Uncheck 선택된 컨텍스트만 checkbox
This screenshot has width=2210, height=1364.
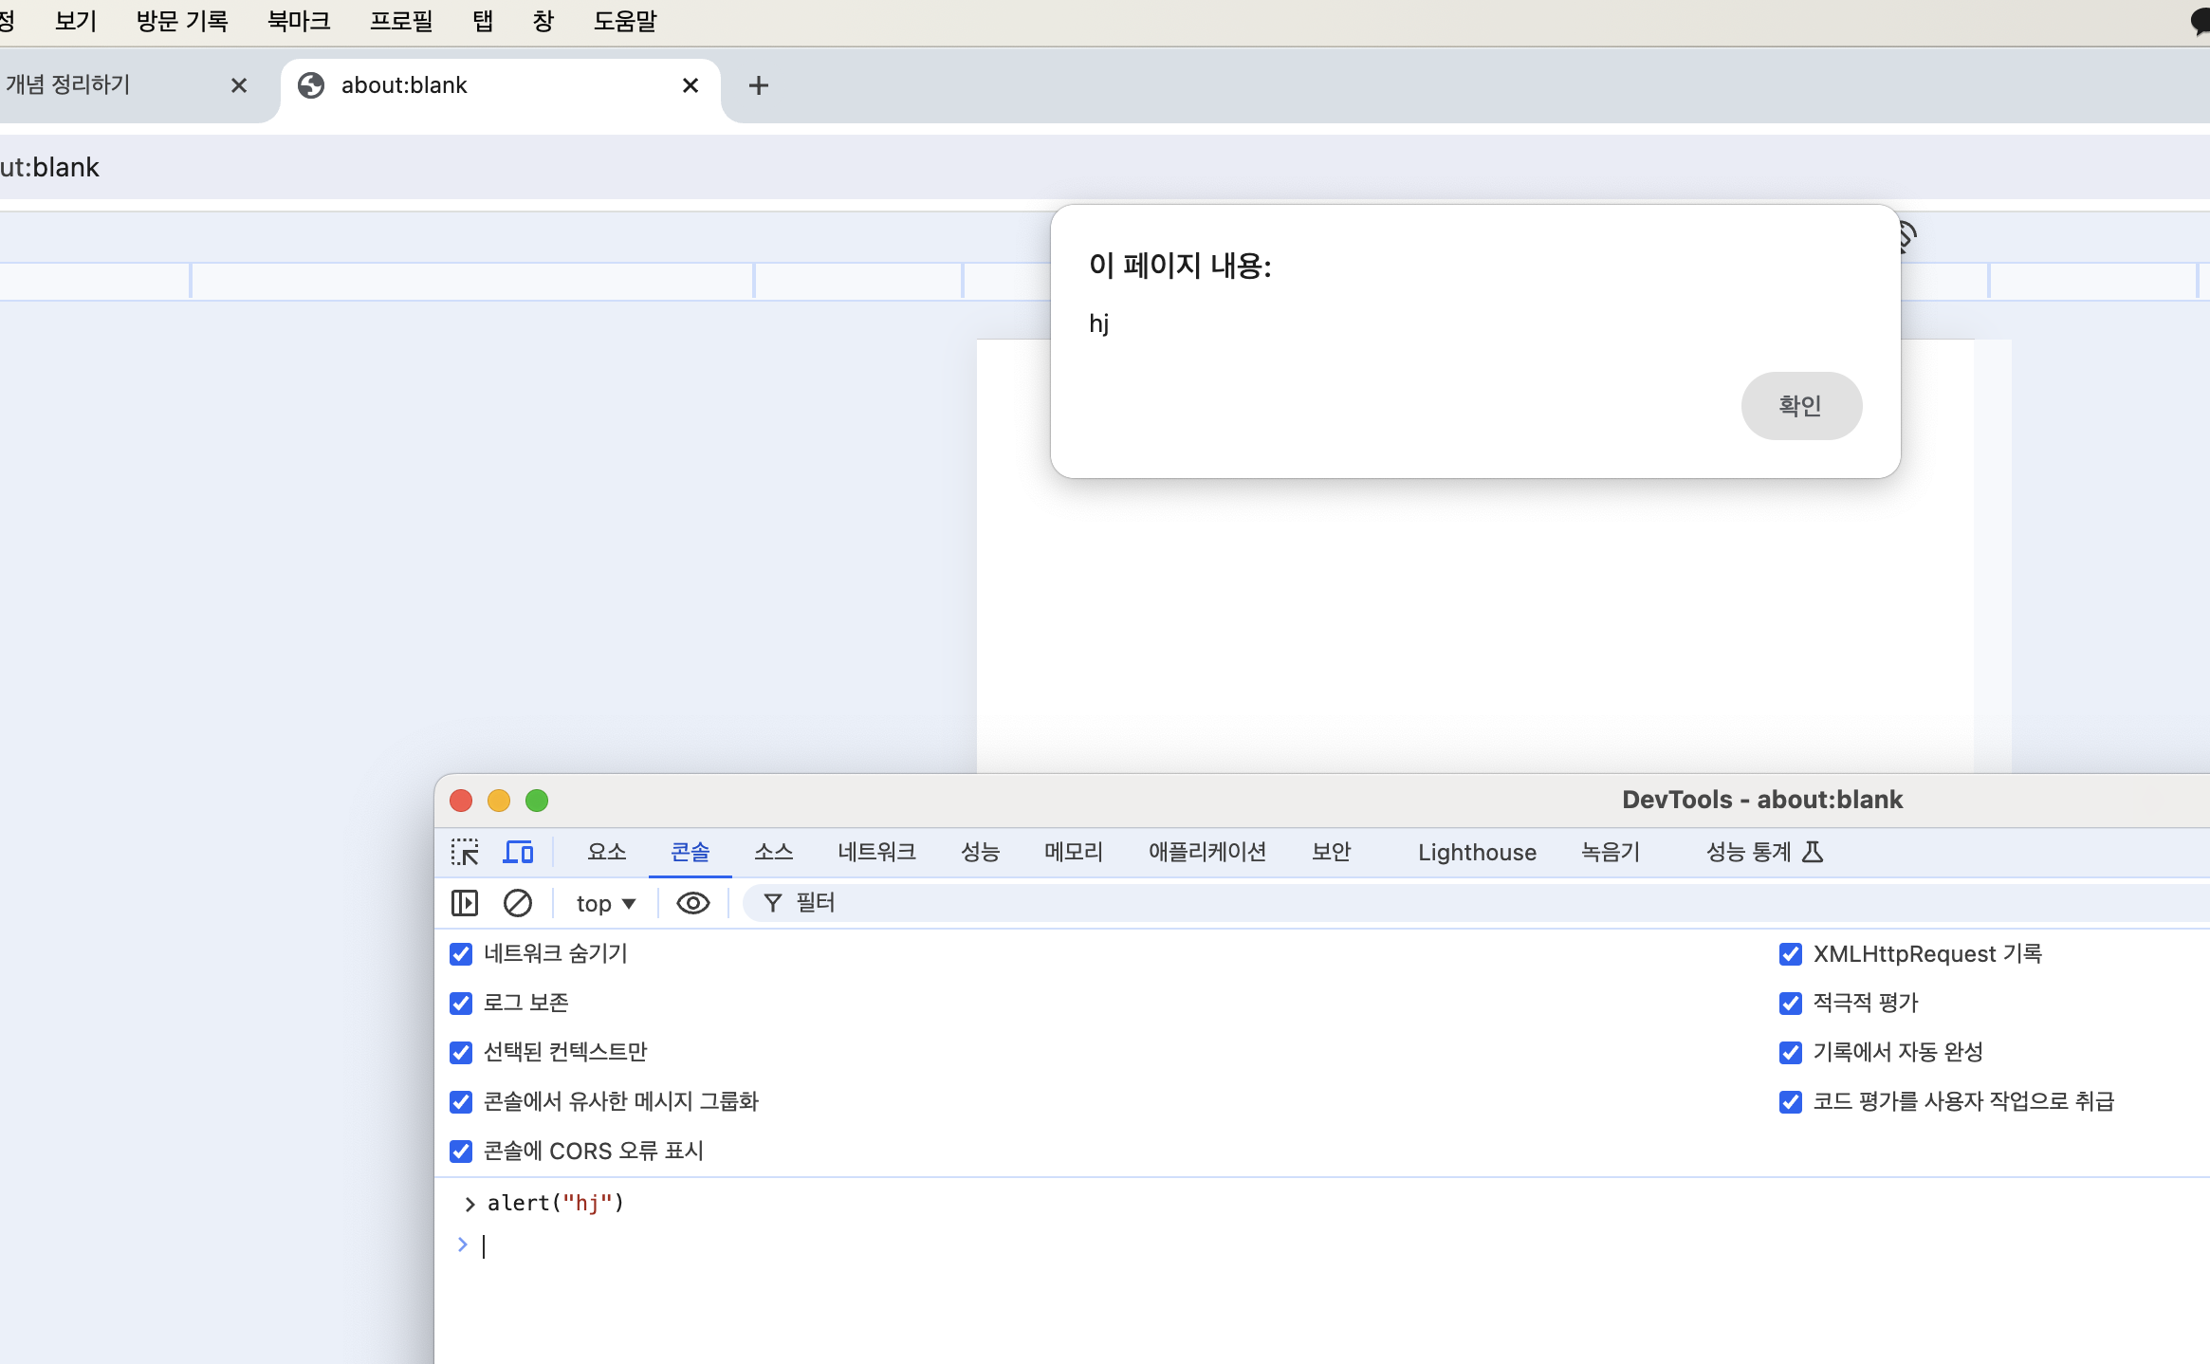pyautogui.click(x=461, y=1053)
